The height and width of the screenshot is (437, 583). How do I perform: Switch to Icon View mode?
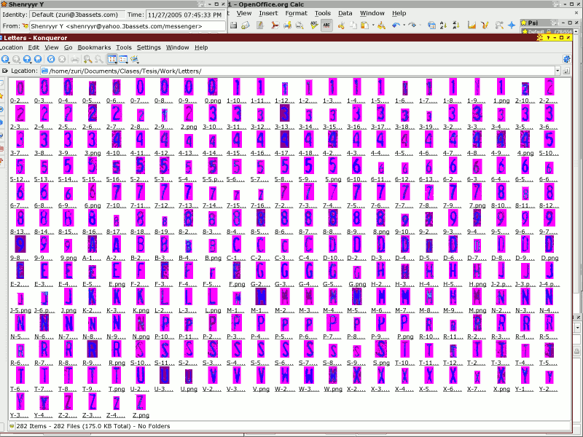coord(111,59)
